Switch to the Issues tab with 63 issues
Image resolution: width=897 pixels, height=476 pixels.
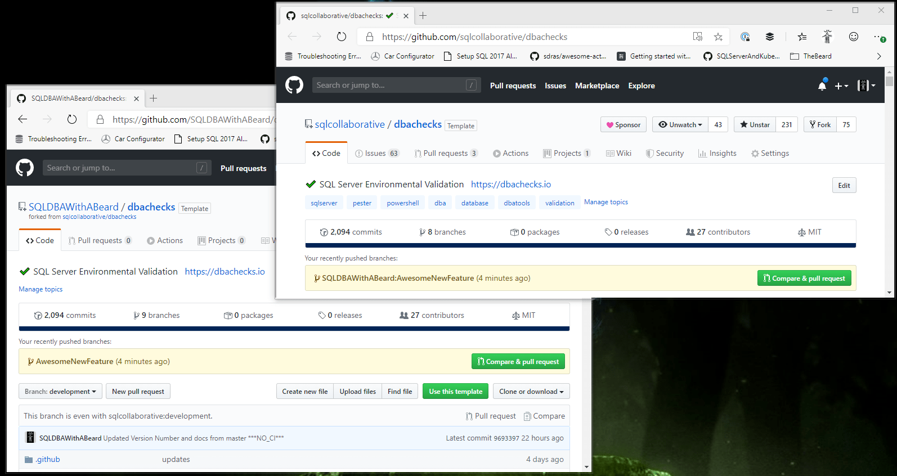coord(376,154)
